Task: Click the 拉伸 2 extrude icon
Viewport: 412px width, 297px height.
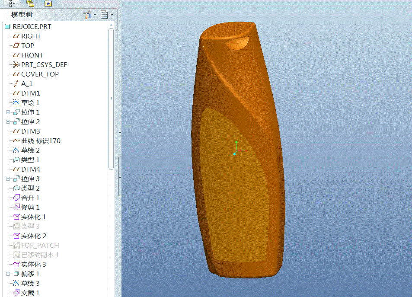Action: (x=16, y=121)
